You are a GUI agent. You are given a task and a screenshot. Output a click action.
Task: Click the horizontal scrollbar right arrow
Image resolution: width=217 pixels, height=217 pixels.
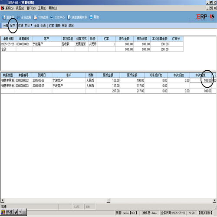pos(214,200)
